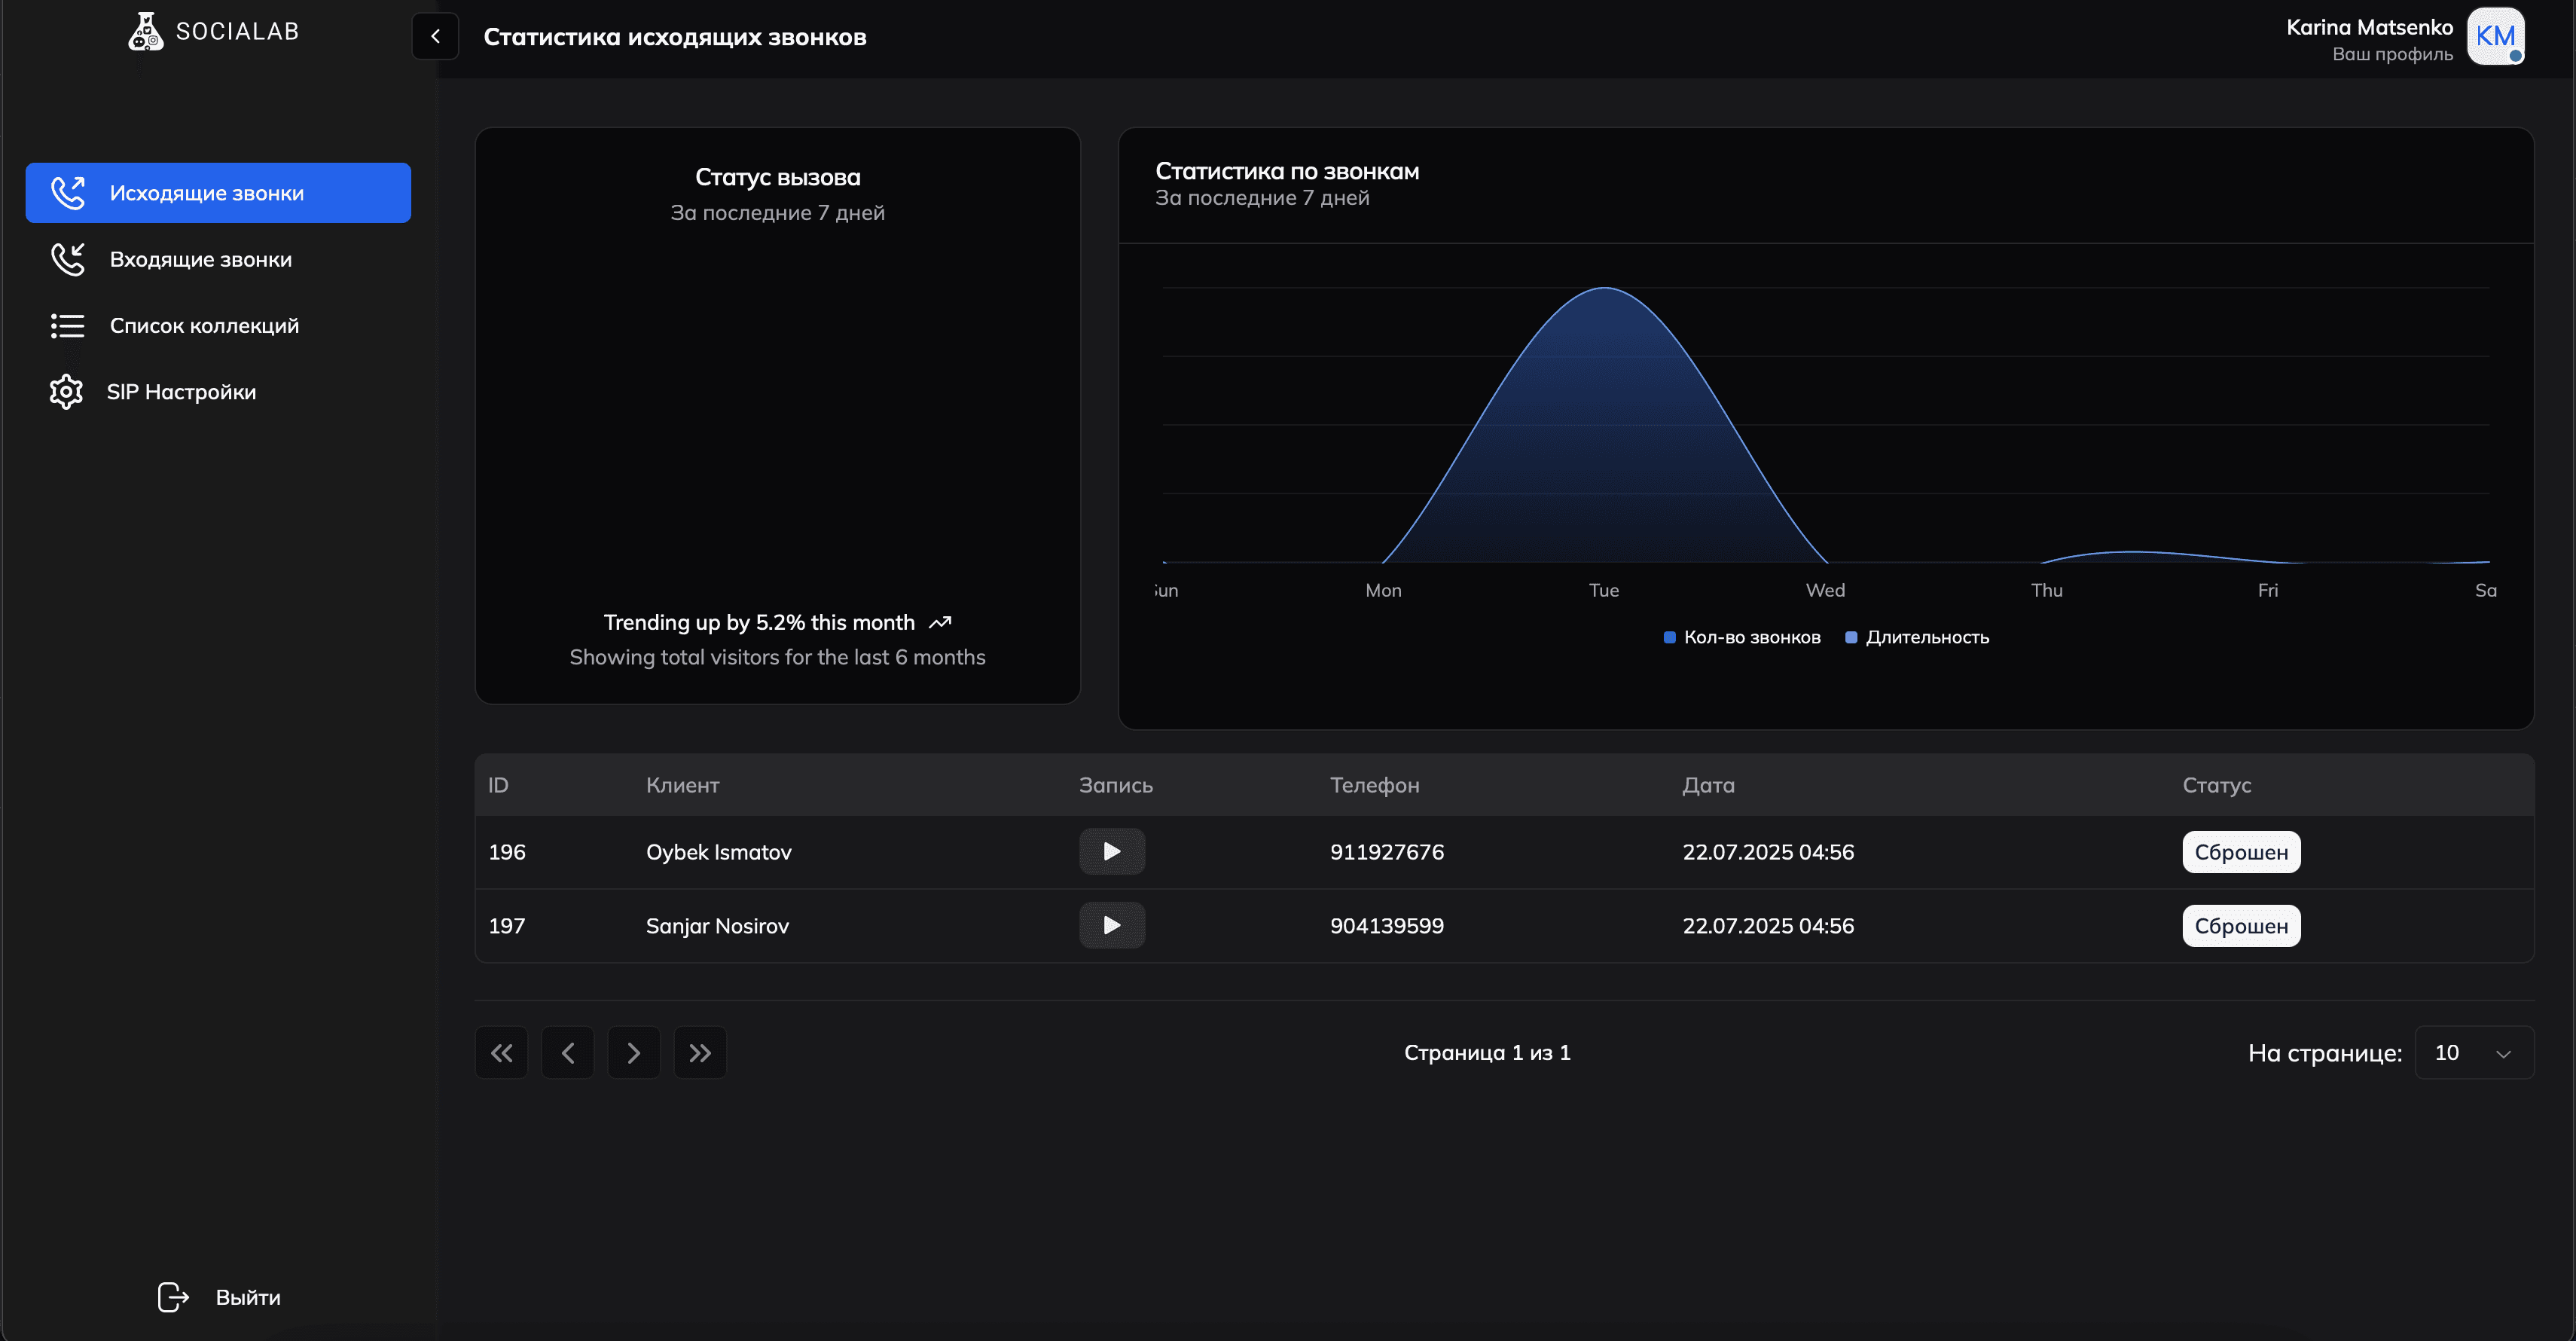Click the KM profile avatar
This screenshot has height=1341, width=2576.
point(2495,36)
